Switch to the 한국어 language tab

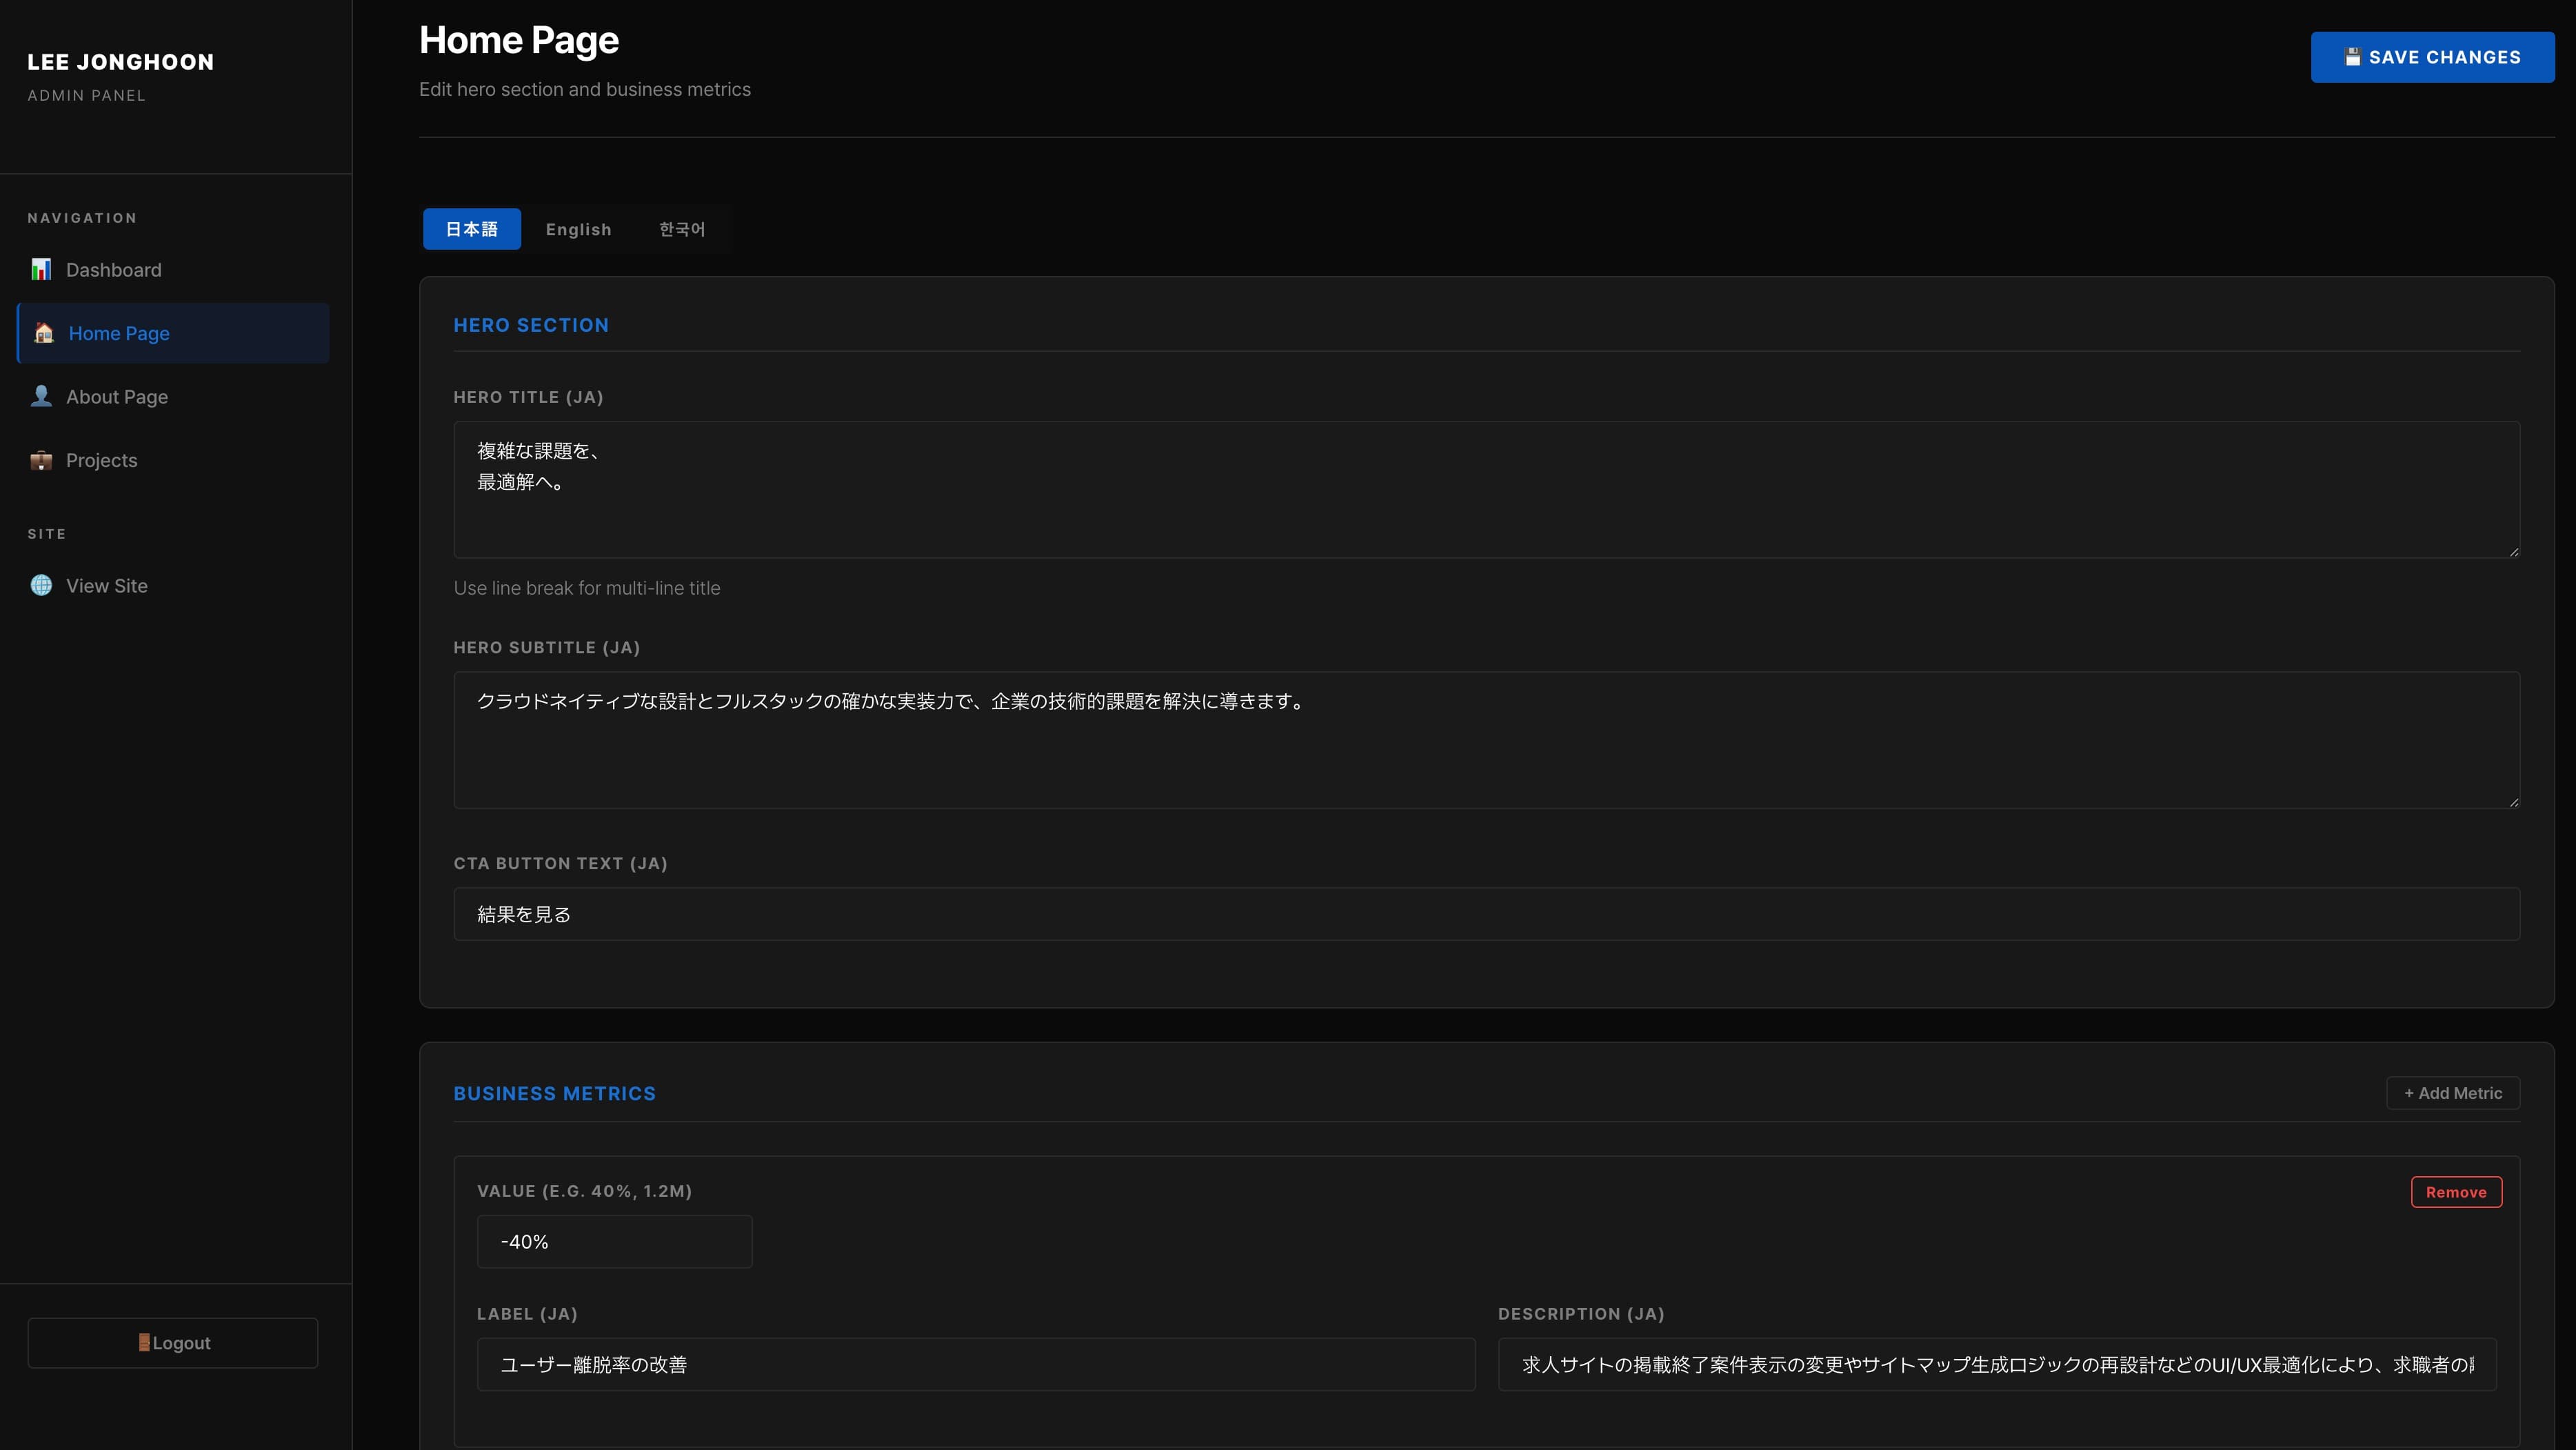(x=682, y=229)
